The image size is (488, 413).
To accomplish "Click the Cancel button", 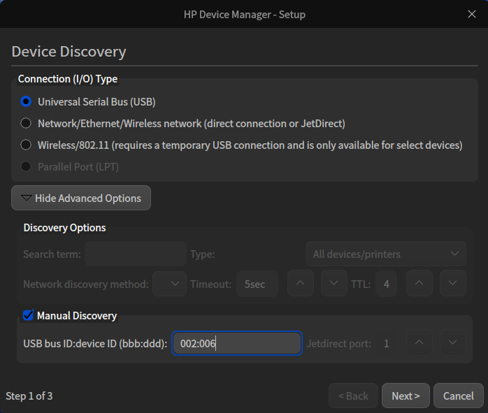I will pyautogui.click(x=459, y=396).
